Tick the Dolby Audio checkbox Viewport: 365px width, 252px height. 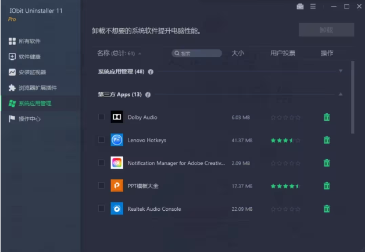[x=101, y=117]
